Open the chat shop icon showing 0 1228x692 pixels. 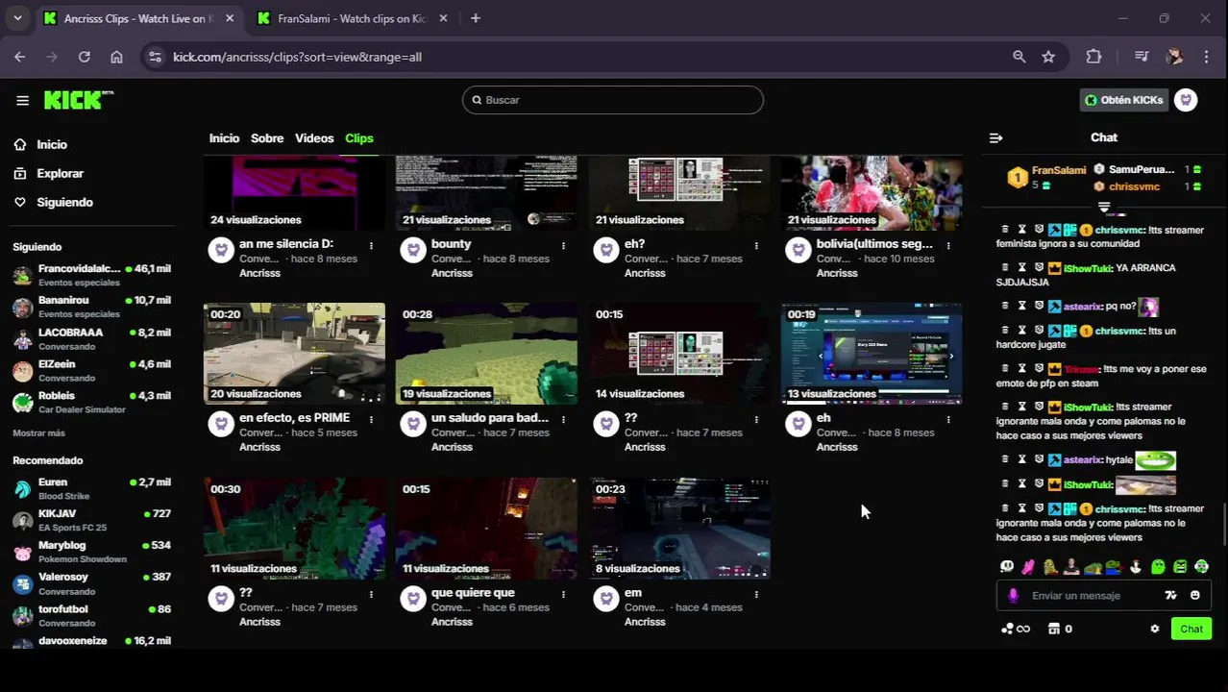(1060, 629)
